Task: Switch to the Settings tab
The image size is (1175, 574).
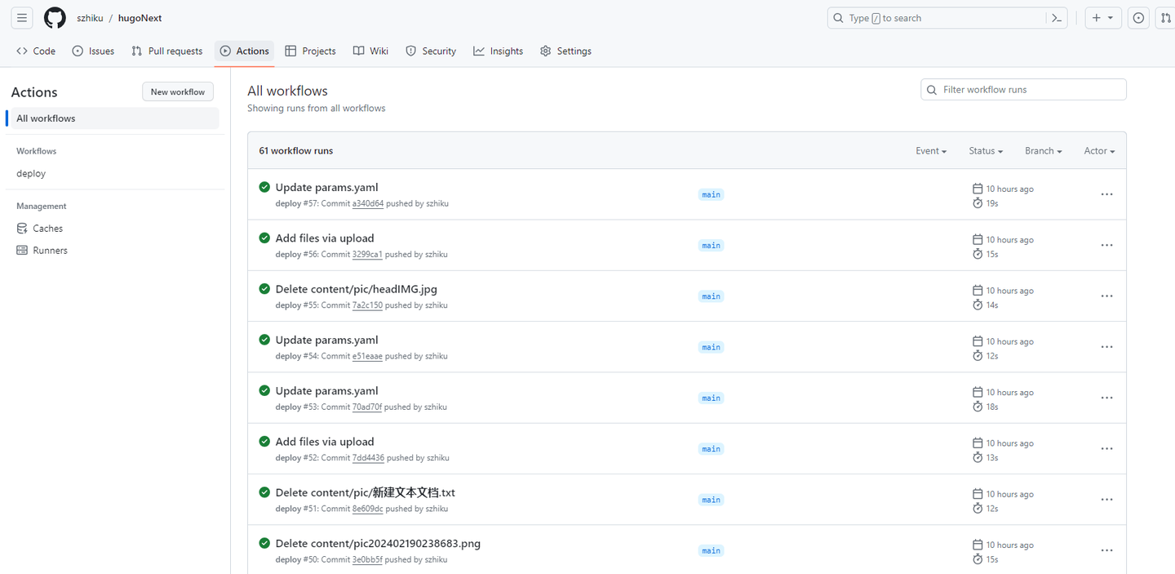Action: pos(565,51)
